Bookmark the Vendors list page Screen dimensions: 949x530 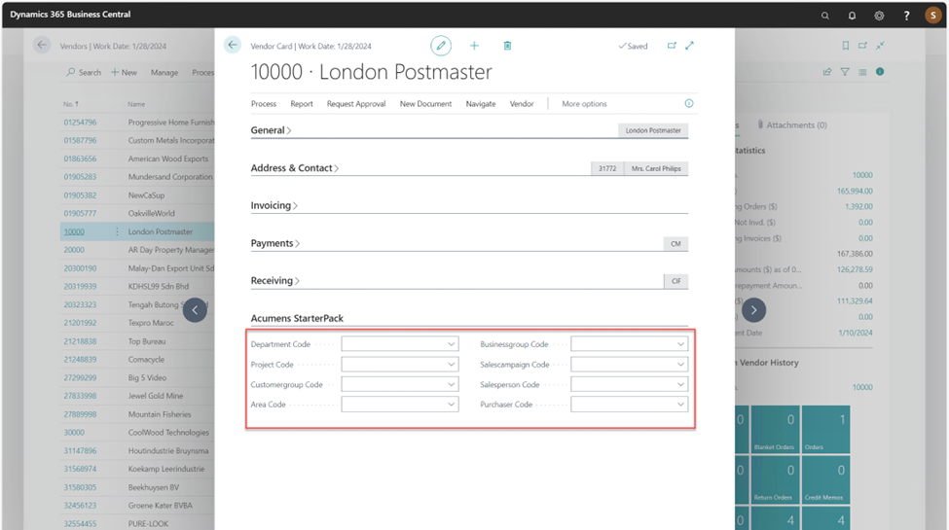[846, 46]
